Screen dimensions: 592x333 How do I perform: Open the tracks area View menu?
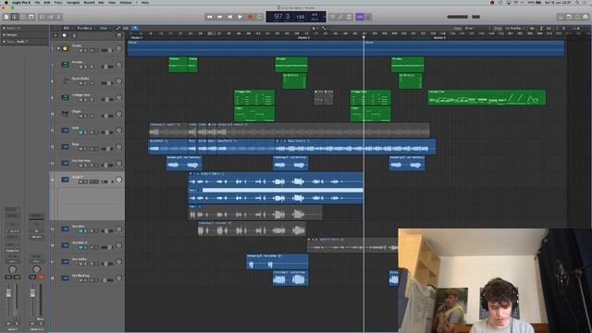tap(104, 29)
